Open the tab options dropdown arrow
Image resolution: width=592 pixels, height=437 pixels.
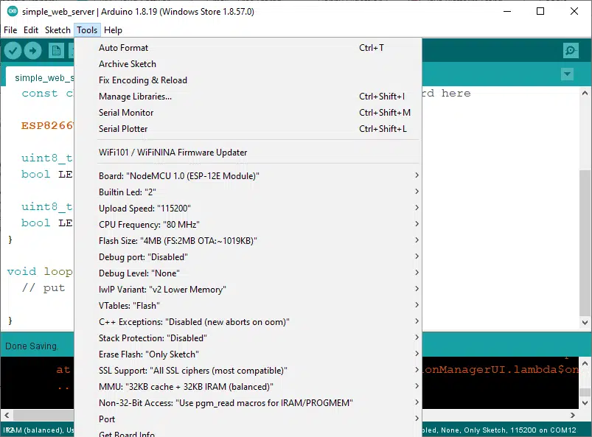tap(567, 74)
